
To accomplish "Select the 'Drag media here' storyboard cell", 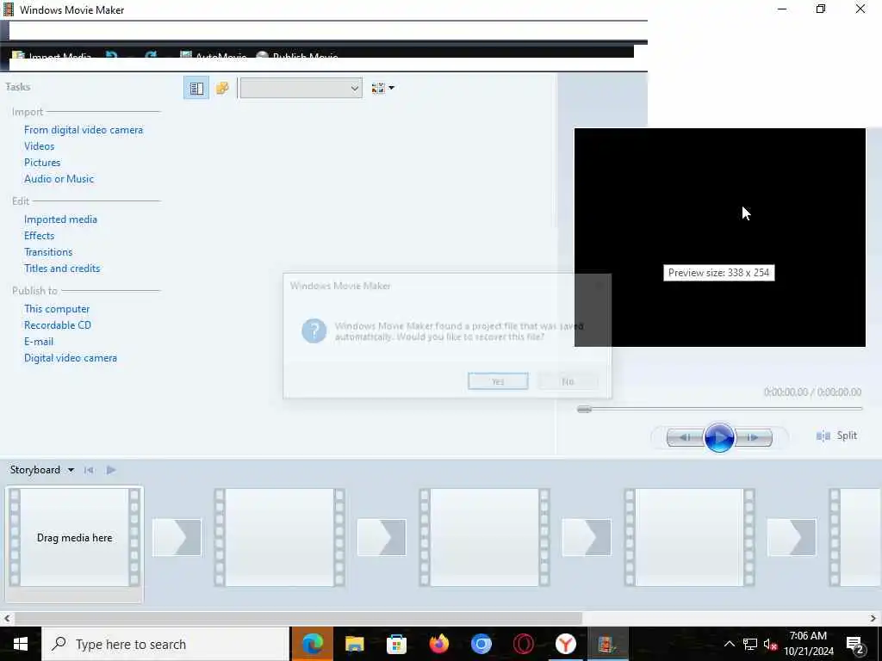I will point(74,537).
